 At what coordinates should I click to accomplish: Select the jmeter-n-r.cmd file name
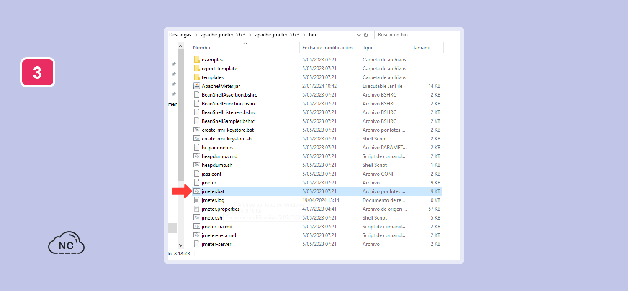coord(219,235)
